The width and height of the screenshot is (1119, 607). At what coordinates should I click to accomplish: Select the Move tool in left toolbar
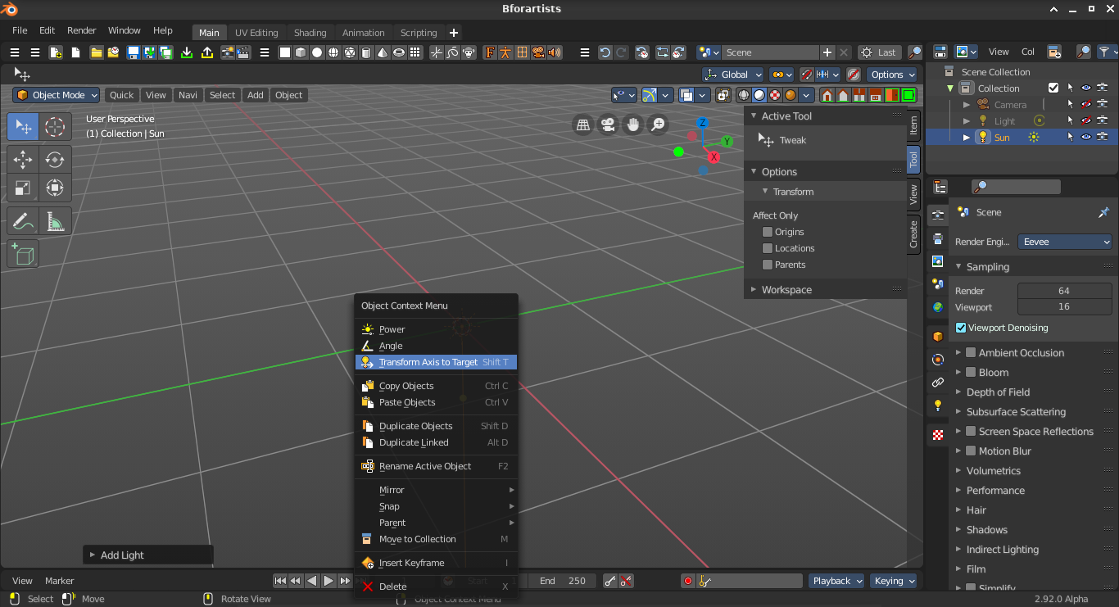click(23, 159)
